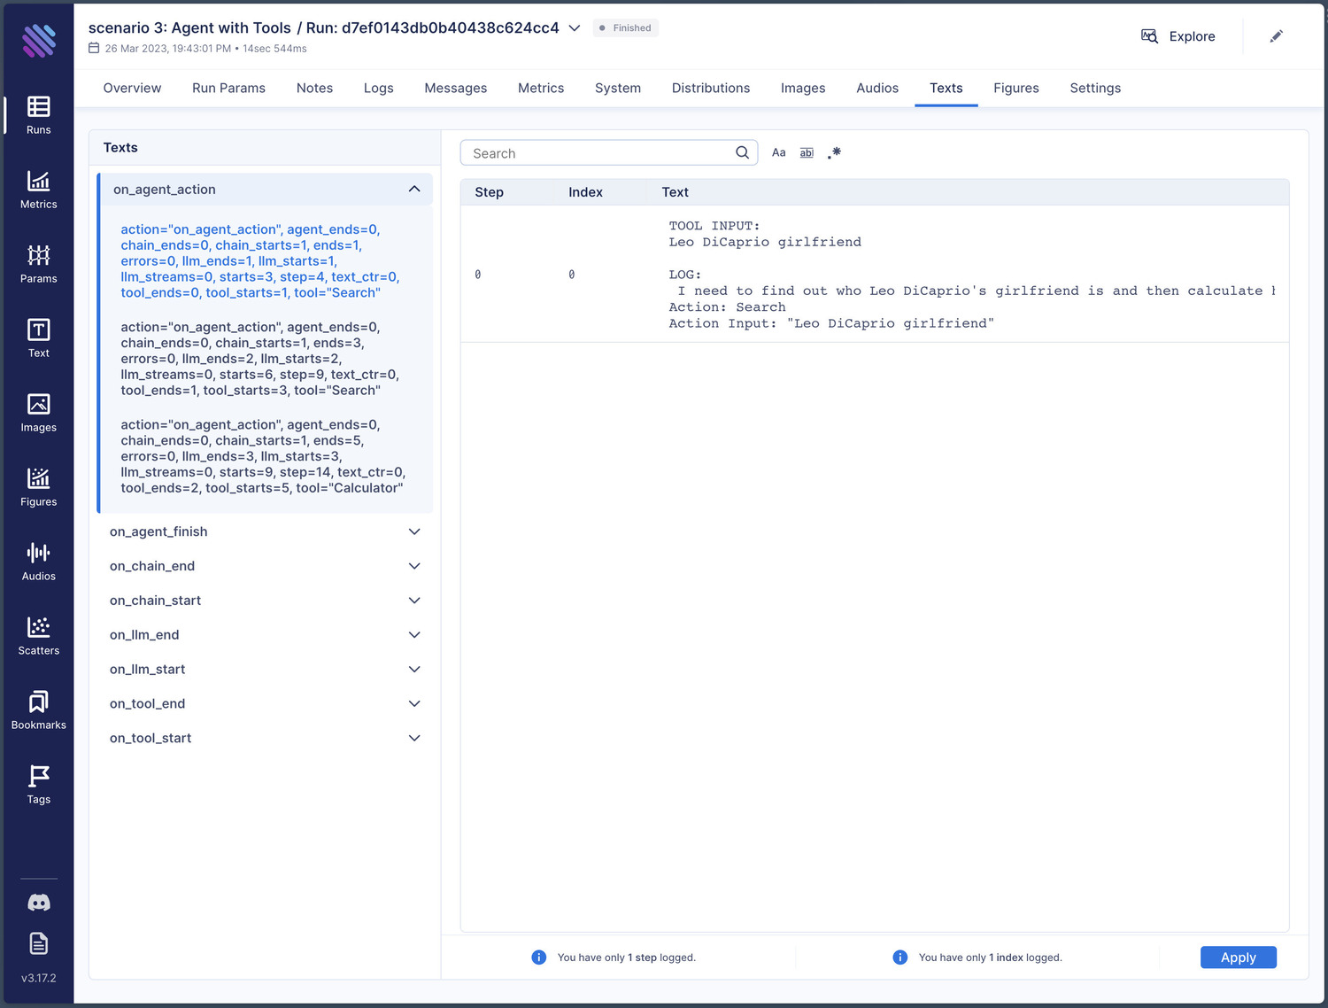Expand the on_chain_start section
Screen dimensions: 1328x1008
(264, 601)
